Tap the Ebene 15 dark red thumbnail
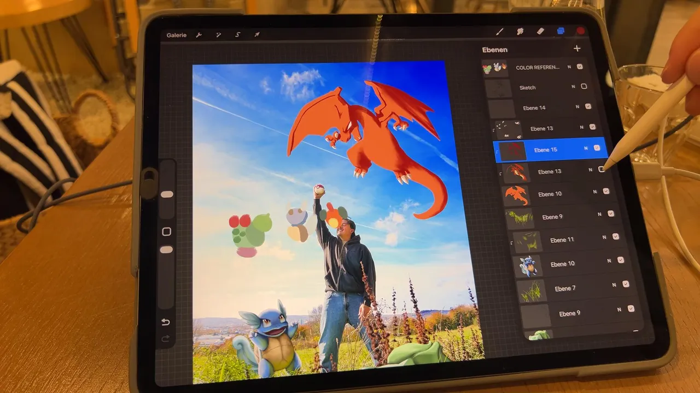 point(512,151)
